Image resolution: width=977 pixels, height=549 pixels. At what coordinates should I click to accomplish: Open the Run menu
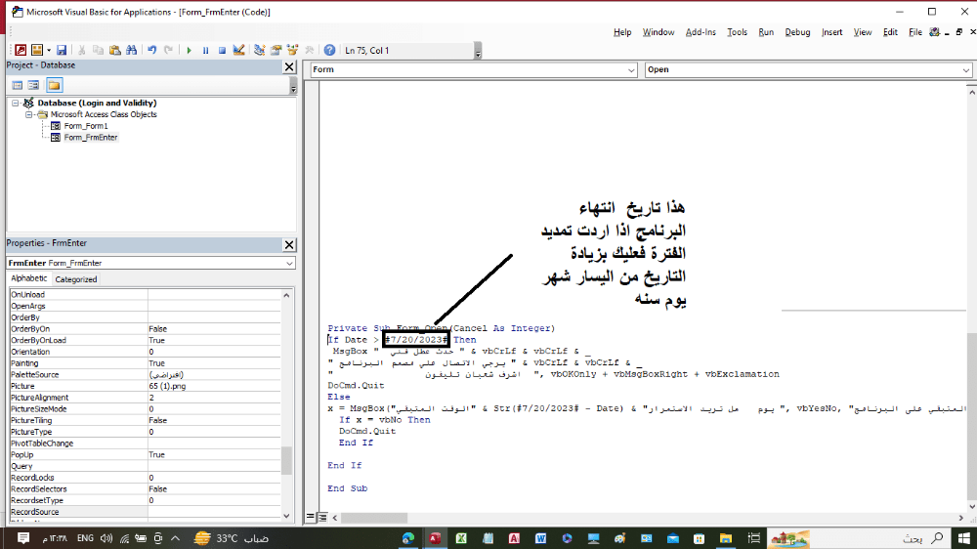(766, 32)
